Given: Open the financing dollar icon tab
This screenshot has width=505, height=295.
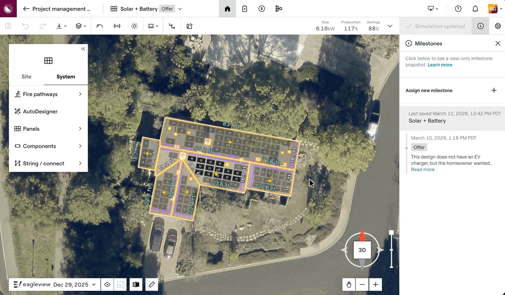Looking at the screenshot, I should (261, 9).
